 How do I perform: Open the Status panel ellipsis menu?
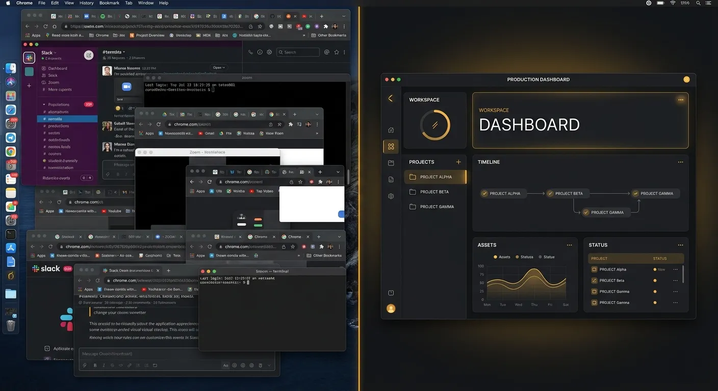(681, 245)
